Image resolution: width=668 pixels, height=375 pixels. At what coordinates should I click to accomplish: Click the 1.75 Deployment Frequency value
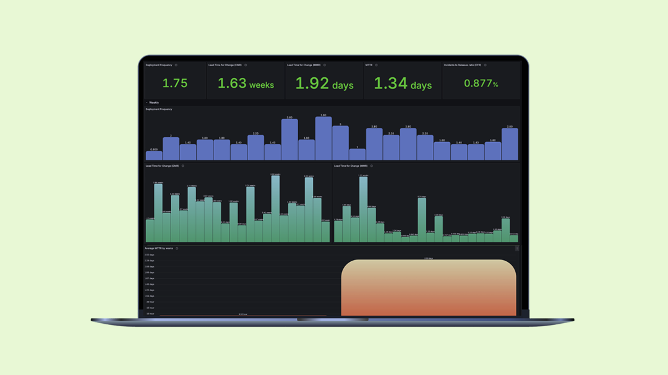174,83
